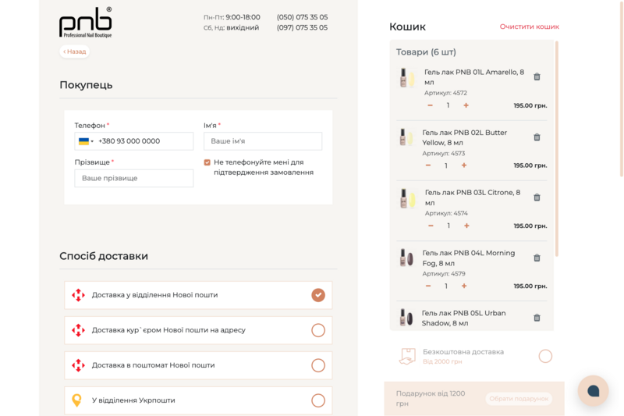
Task: Go back using the Назад link
Action: click(x=75, y=52)
